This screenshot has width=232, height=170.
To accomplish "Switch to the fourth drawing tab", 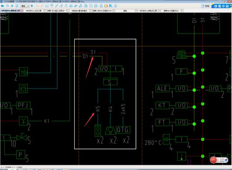I will (79, 11).
